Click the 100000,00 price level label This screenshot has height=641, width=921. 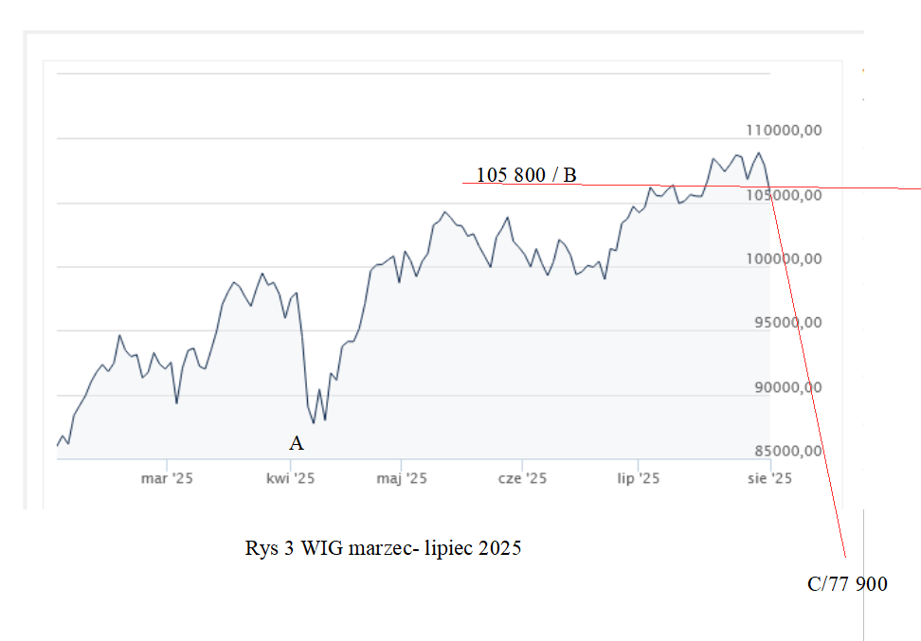click(785, 259)
